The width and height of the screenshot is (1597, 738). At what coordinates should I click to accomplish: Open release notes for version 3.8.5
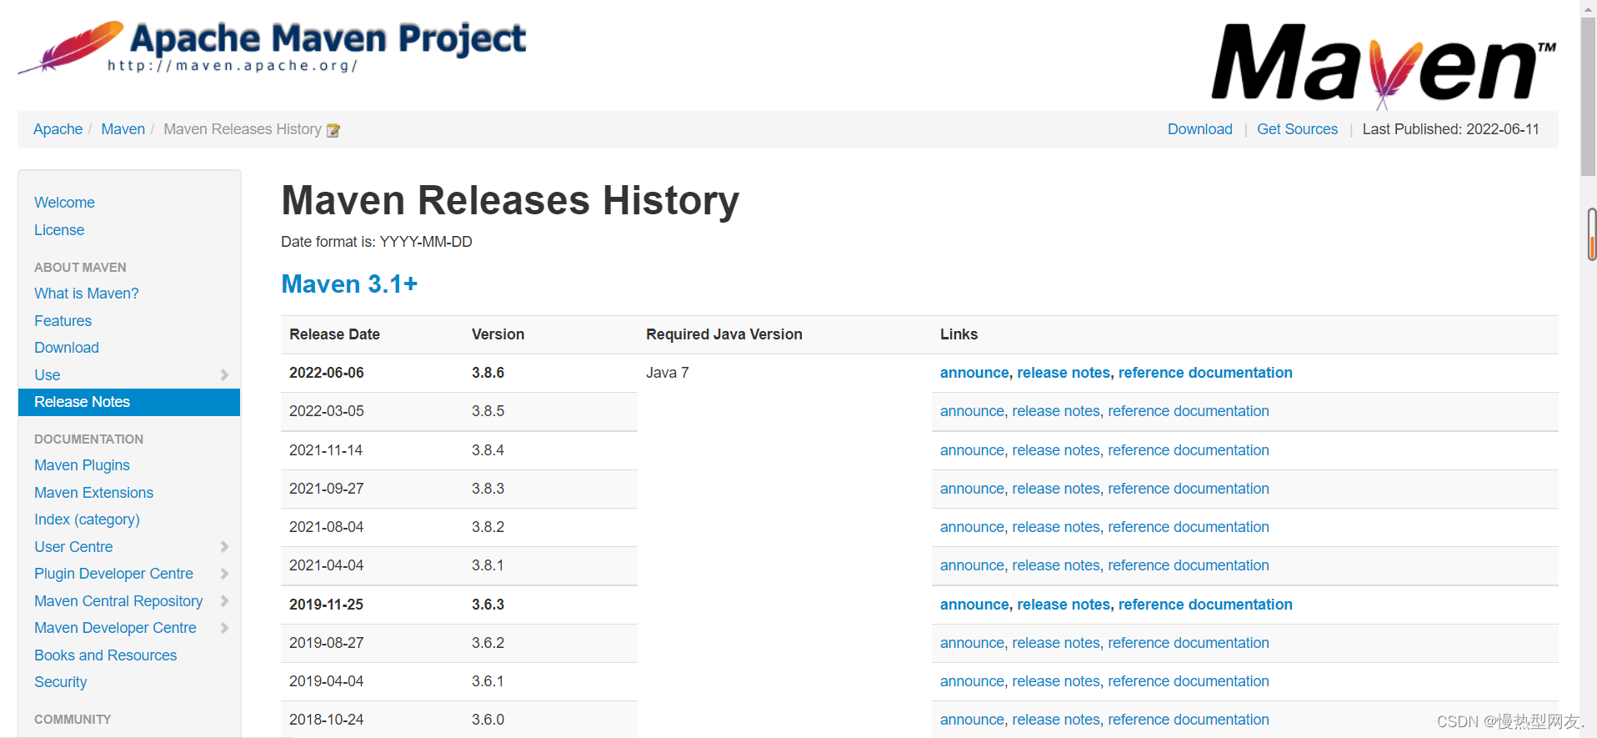tap(1056, 411)
